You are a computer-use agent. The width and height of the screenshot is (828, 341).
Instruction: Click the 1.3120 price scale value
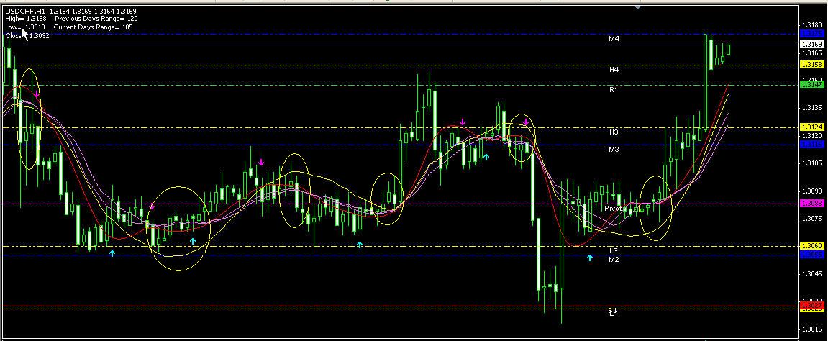pyautogui.click(x=811, y=136)
